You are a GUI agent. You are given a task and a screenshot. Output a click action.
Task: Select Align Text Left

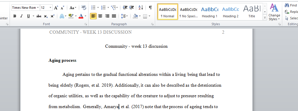click(93, 16)
